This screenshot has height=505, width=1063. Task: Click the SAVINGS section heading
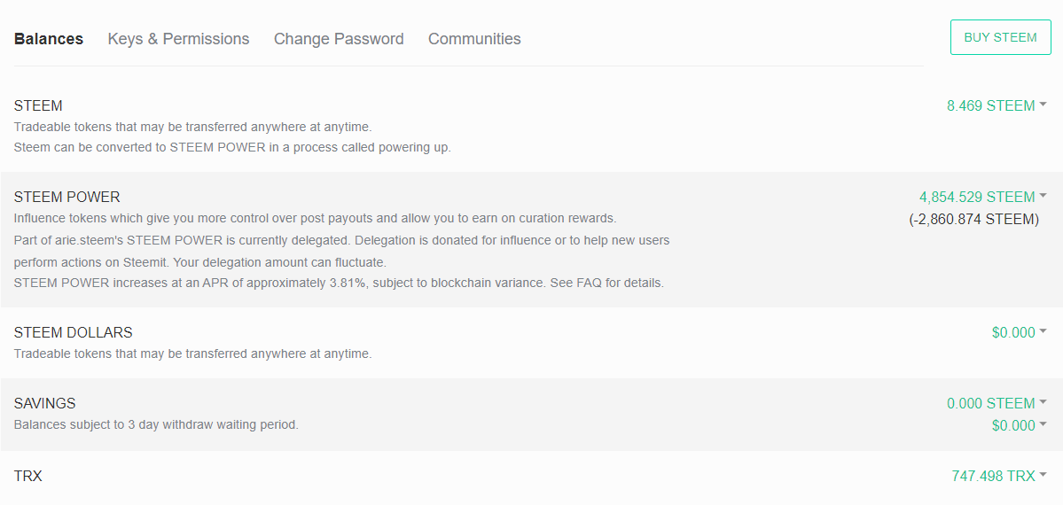[x=44, y=403]
